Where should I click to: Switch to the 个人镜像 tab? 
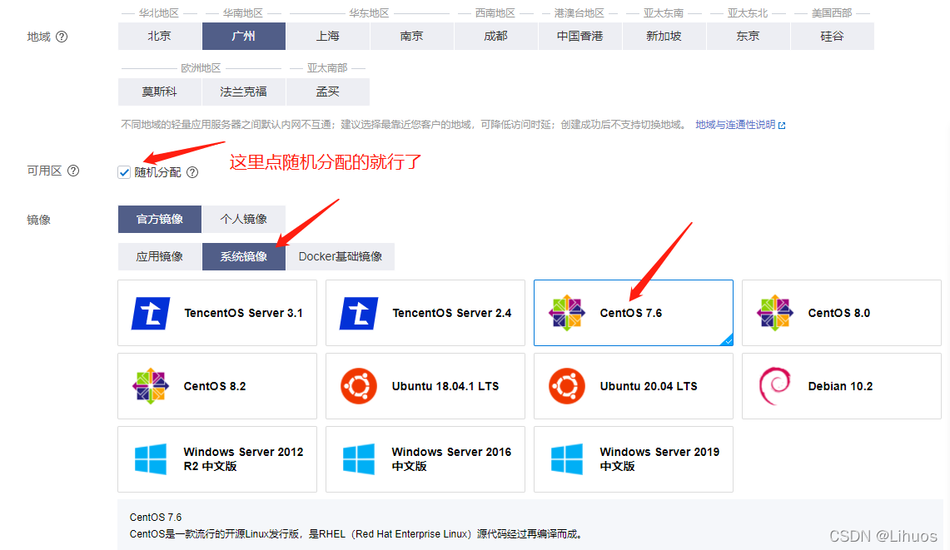[x=244, y=220]
